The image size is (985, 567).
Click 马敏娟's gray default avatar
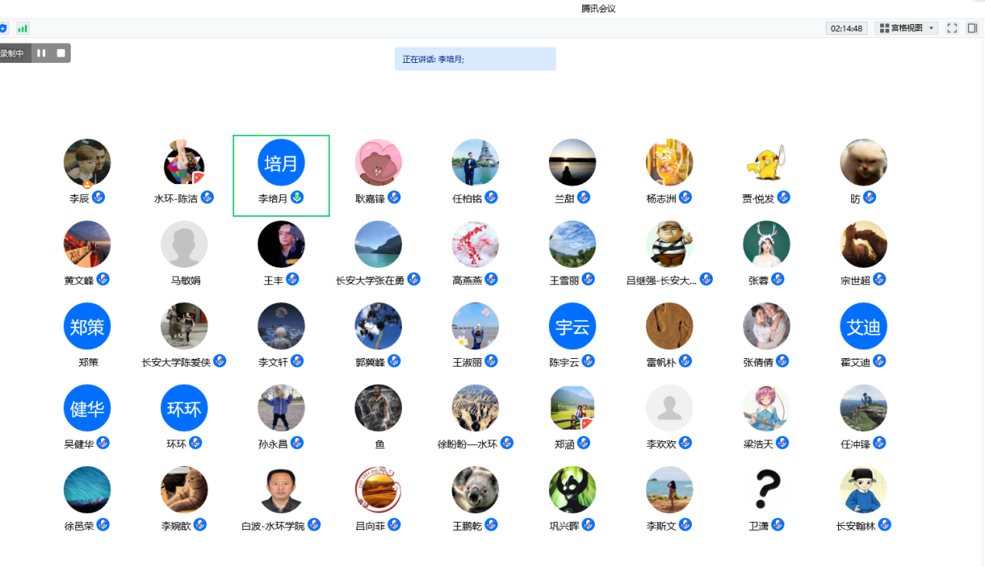coord(184,244)
